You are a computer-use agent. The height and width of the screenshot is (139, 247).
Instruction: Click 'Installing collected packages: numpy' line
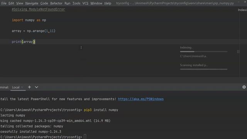point(32,126)
